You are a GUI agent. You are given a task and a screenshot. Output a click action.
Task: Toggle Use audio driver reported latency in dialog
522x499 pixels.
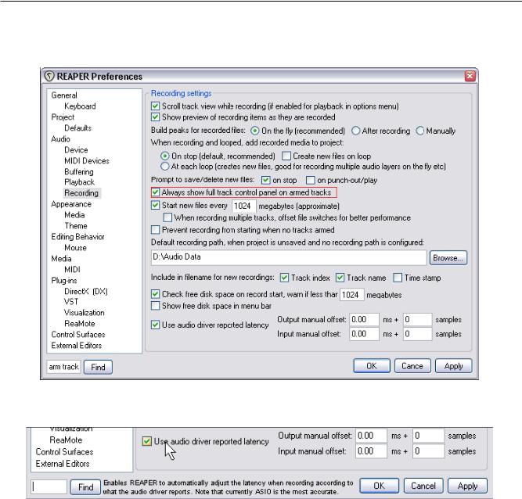point(155,325)
